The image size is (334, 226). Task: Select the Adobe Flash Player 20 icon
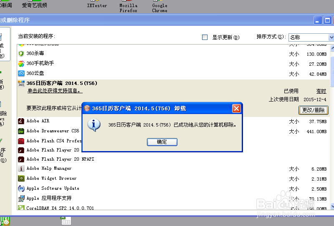pos(21,150)
